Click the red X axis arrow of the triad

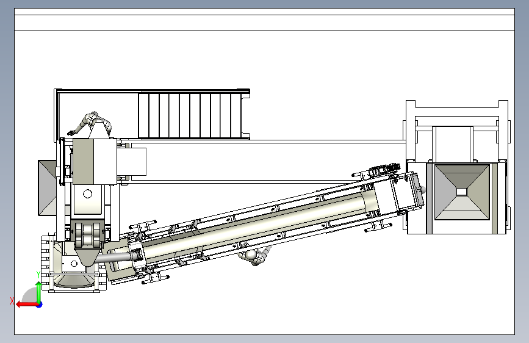click(x=27, y=305)
